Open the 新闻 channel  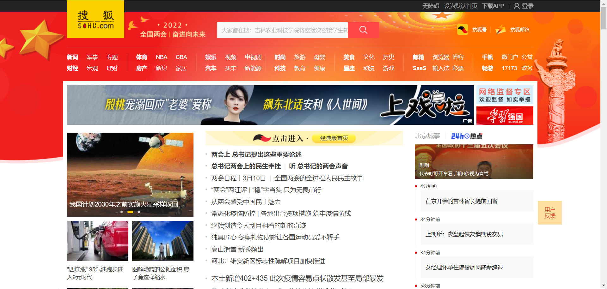pyautogui.click(x=72, y=57)
